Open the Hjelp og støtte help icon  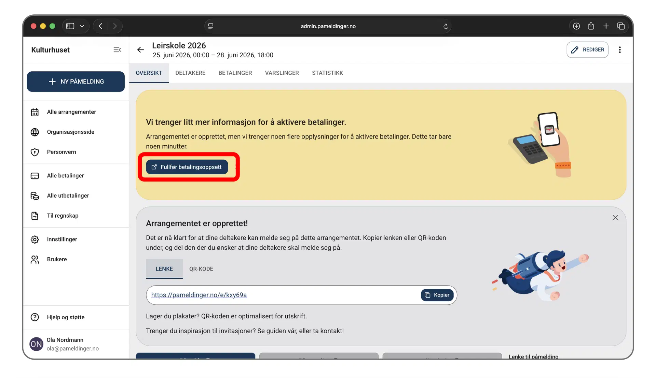pos(35,317)
